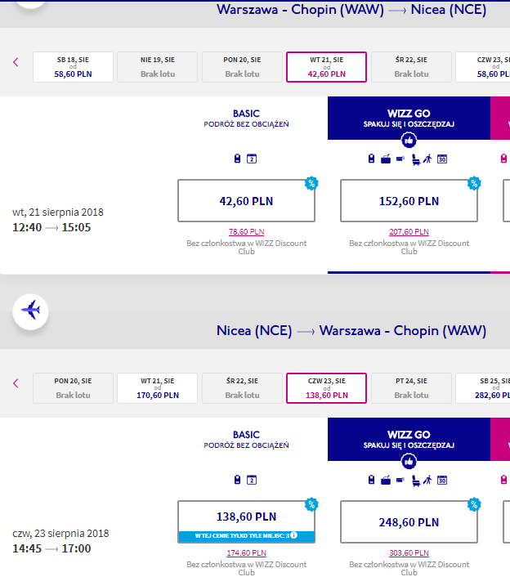Click the outbound WIZZ GO column header
510x577 pixels.
409,119
